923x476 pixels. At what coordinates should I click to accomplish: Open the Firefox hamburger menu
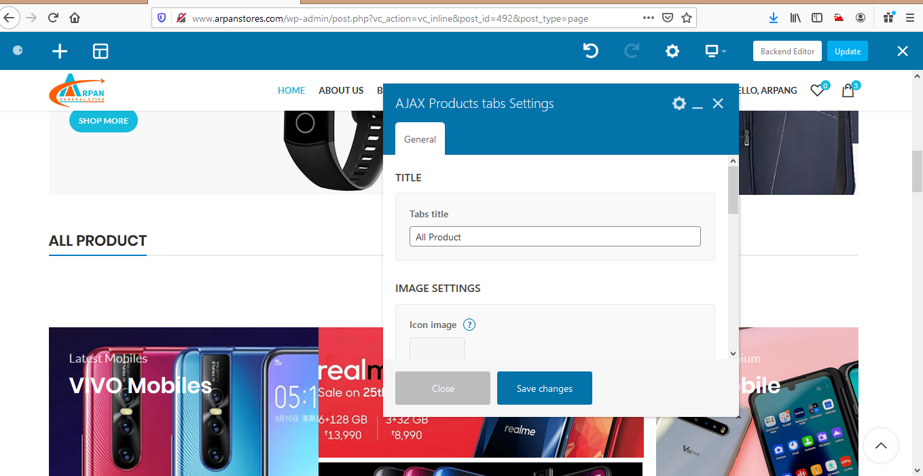[910, 18]
